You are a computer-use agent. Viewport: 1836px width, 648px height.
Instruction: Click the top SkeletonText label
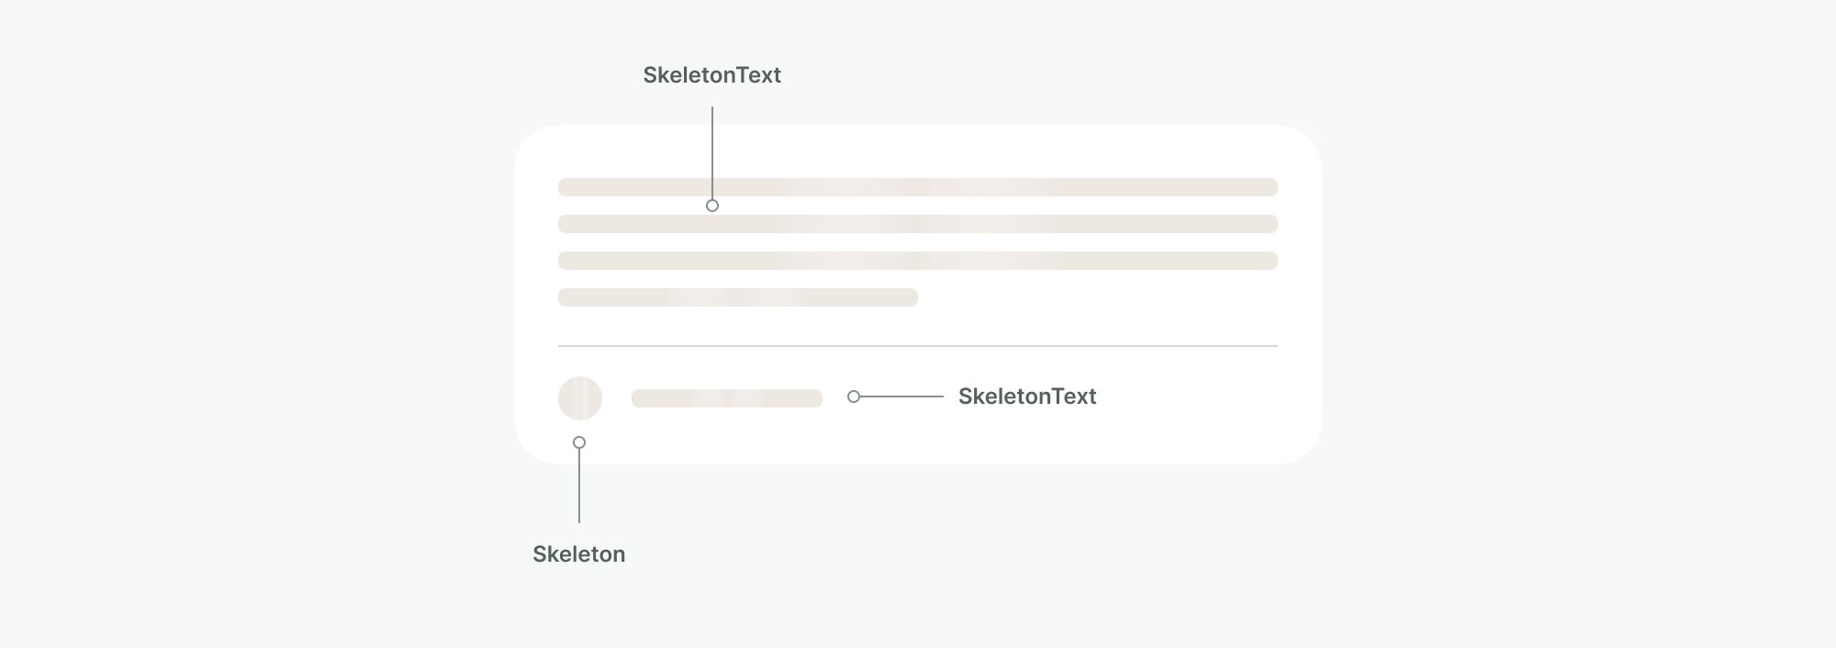[x=711, y=75]
